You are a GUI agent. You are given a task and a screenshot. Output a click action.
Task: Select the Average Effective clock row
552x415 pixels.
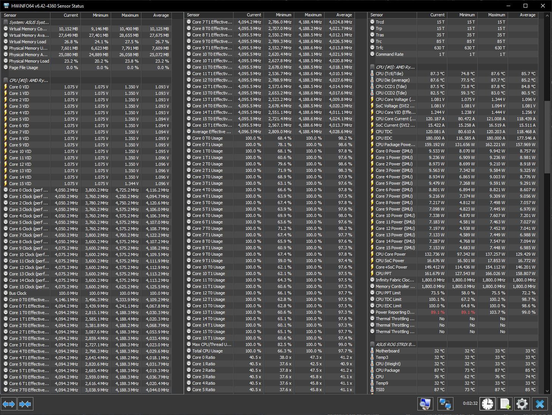[270, 132]
